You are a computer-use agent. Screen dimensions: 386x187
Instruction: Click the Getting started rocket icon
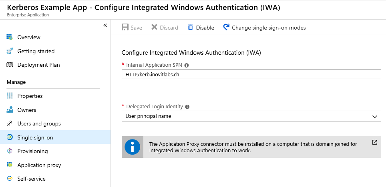[10, 51]
